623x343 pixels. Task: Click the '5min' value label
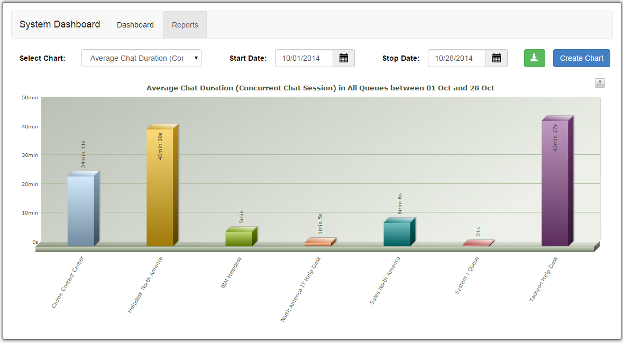pyautogui.click(x=242, y=217)
